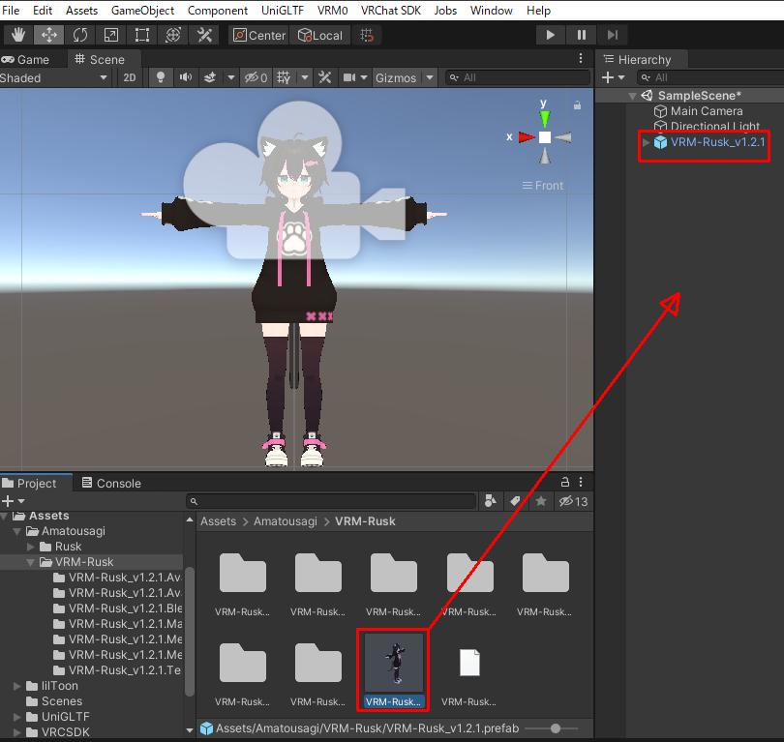The width and height of the screenshot is (784, 742).
Task: Open scene effects dropdown arrow
Action: pos(230,78)
